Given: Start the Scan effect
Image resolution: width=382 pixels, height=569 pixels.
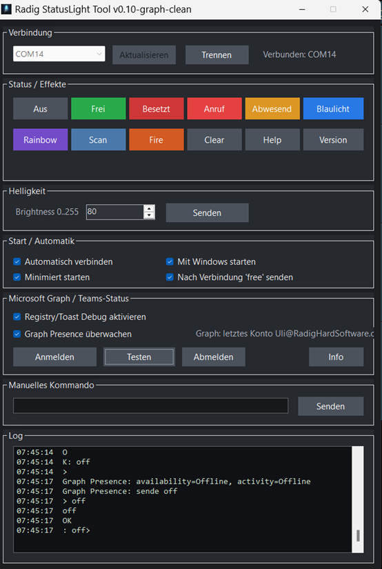Looking at the screenshot, I should click(99, 139).
